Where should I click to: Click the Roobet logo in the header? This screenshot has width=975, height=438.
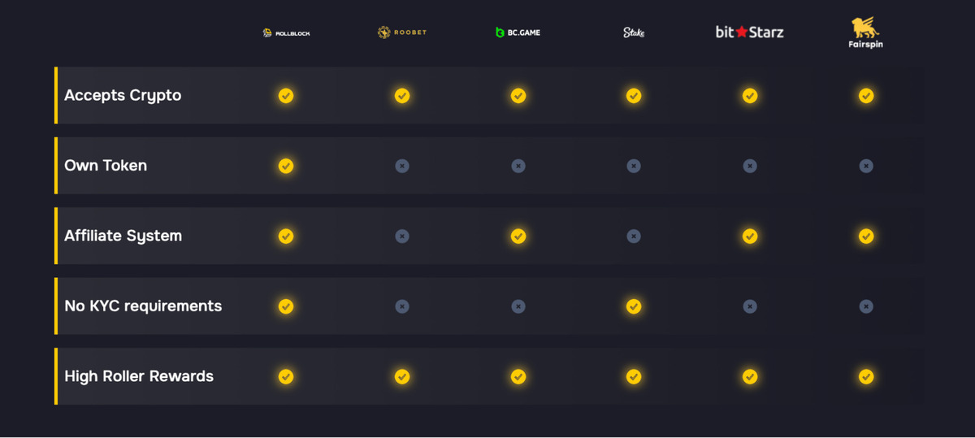tap(402, 33)
